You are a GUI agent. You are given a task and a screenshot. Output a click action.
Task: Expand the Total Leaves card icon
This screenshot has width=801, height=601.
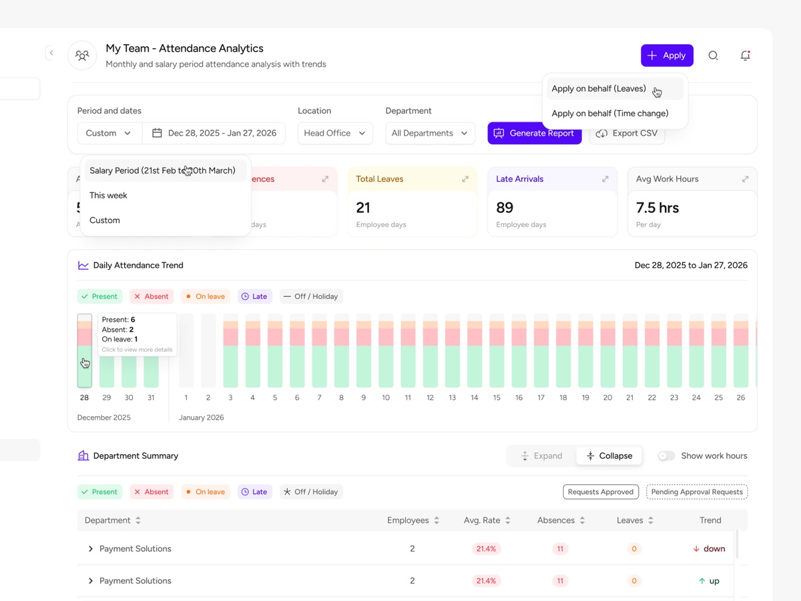click(465, 179)
